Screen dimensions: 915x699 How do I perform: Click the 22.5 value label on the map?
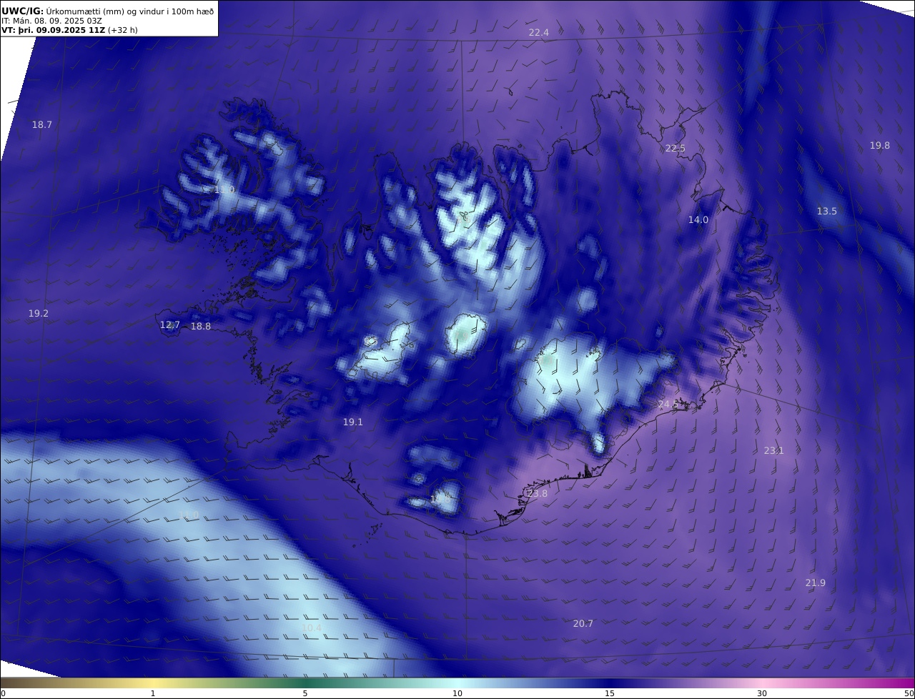tap(676, 149)
